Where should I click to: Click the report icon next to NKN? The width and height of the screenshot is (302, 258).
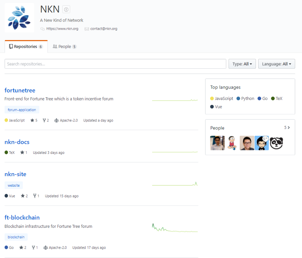[x=66, y=9]
